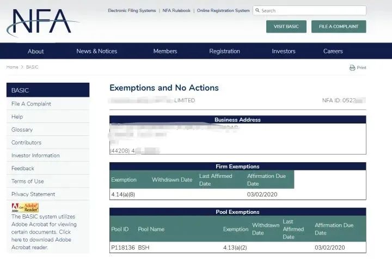Image resolution: width=392 pixels, height=259 pixels.
Task: Click the Home breadcrumb link
Action: point(12,67)
